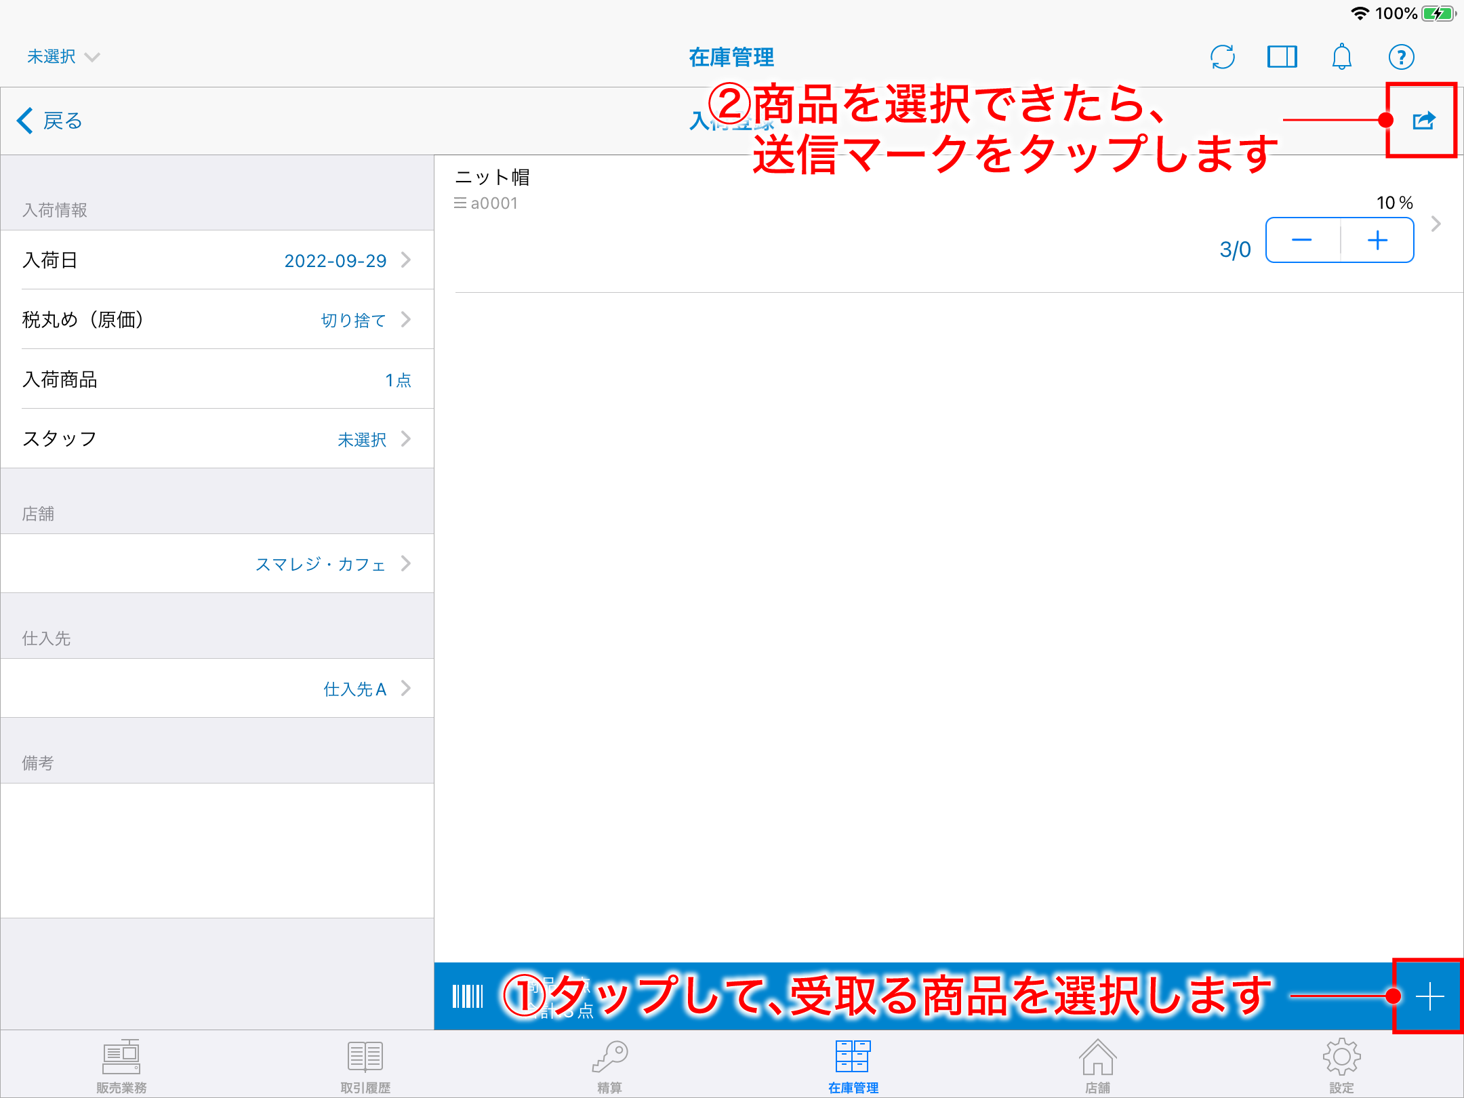Open the 仕入先A supplier row
Image resolution: width=1464 pixels, height=1098 pixels.
coord(217,689)
